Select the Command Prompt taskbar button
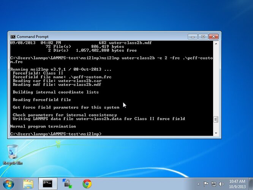253x190 pixels. click(47, 184)
